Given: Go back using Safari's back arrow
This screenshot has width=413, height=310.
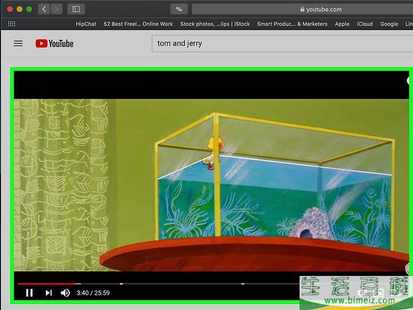Looking at the screenshot, I should click(44, 9).
